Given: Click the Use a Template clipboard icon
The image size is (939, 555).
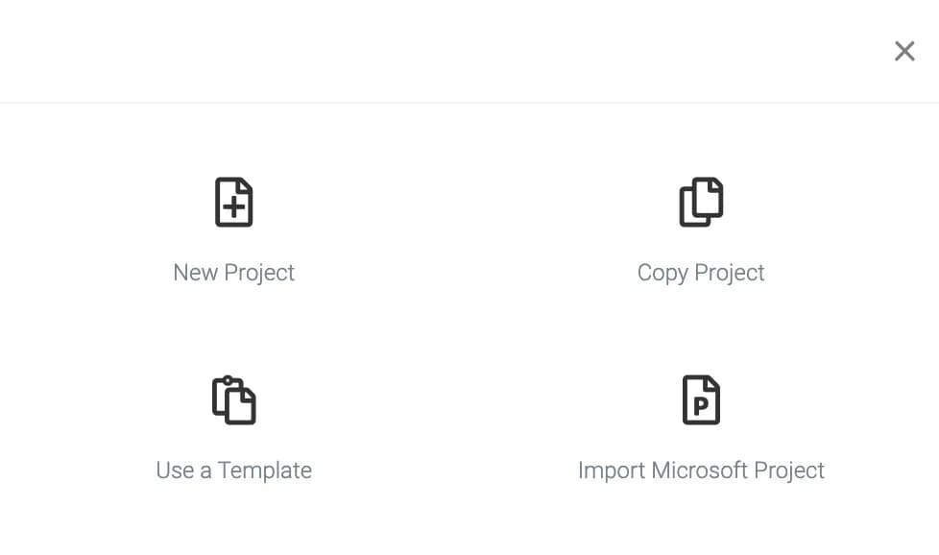Looking at the screenshot, I should pos(233,400).
